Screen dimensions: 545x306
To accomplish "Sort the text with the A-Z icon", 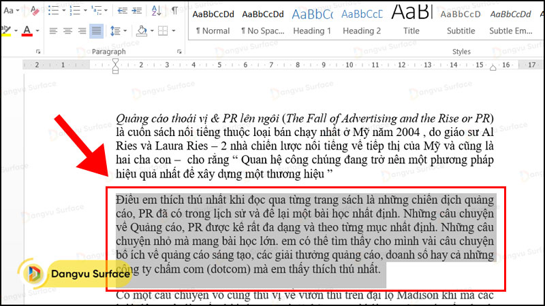I will tap(157, 10).
